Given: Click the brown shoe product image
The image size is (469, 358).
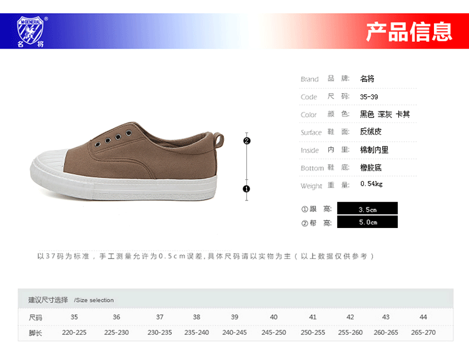Looking at the screenshot, I should pos(127,161).
